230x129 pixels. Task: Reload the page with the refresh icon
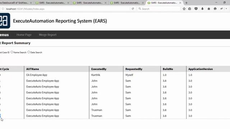click(x=133, y=9)
